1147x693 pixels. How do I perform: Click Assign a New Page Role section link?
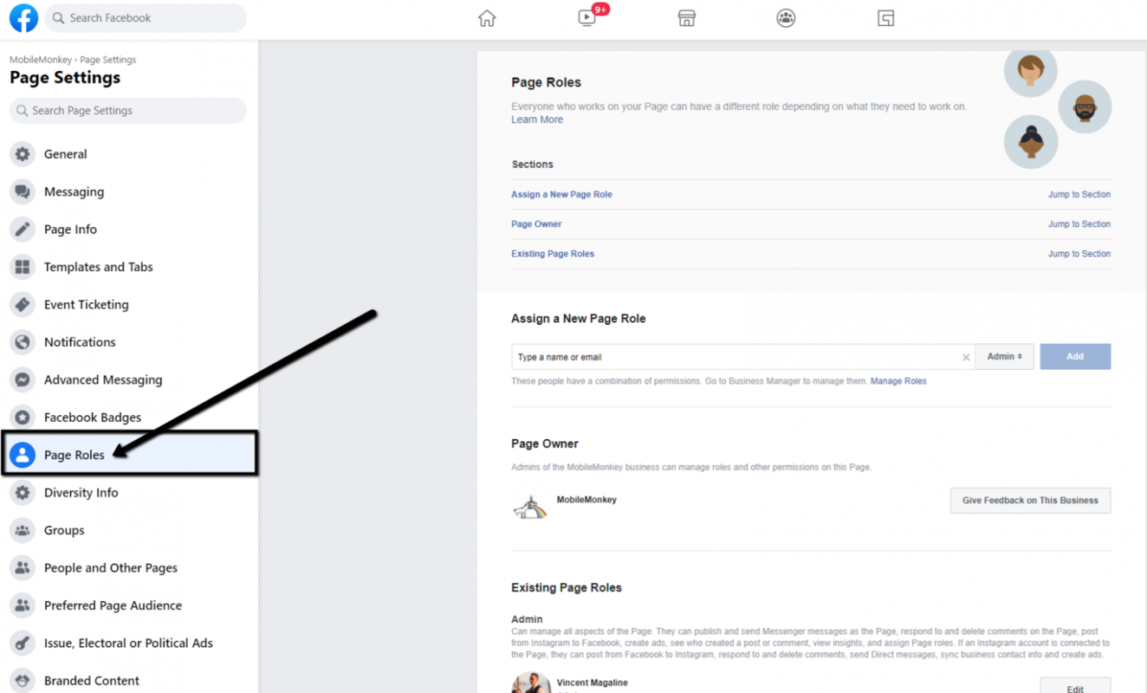pyautogui.click(x=561, y=195)
